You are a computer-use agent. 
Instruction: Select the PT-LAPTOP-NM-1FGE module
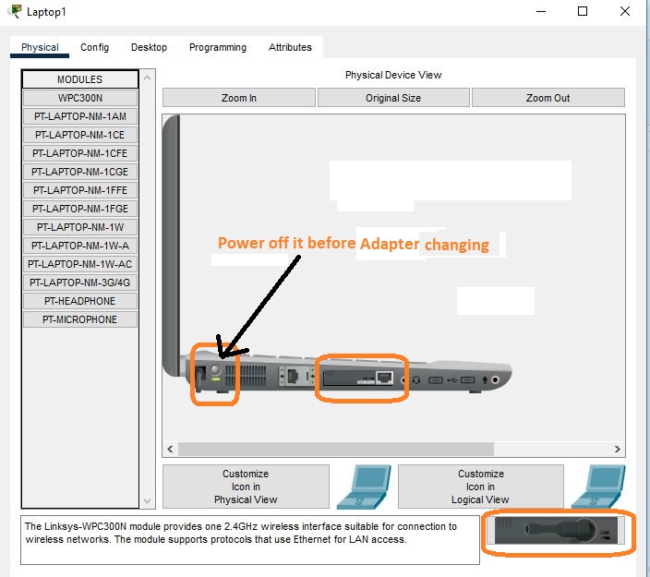click(80, 209)
